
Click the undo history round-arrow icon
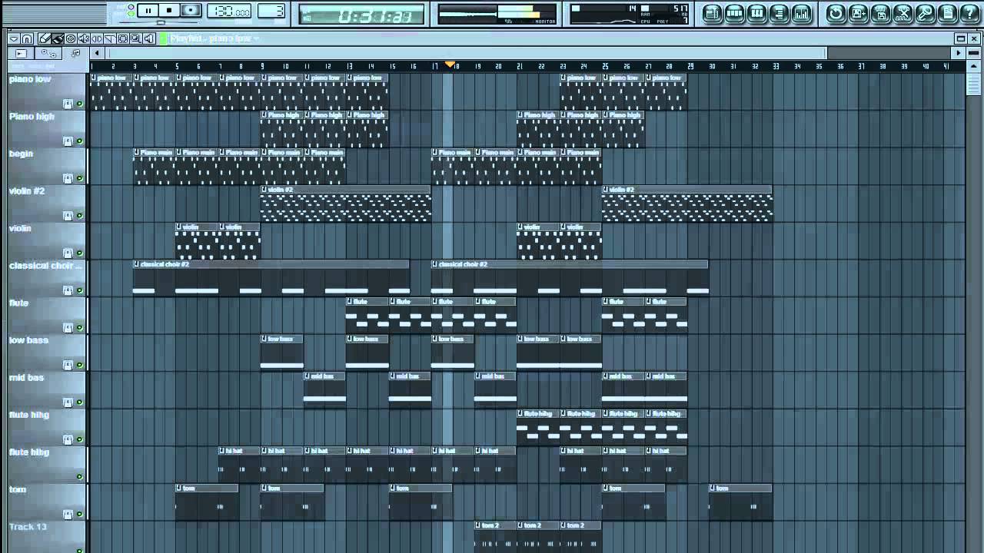click(x=836, y=13)
